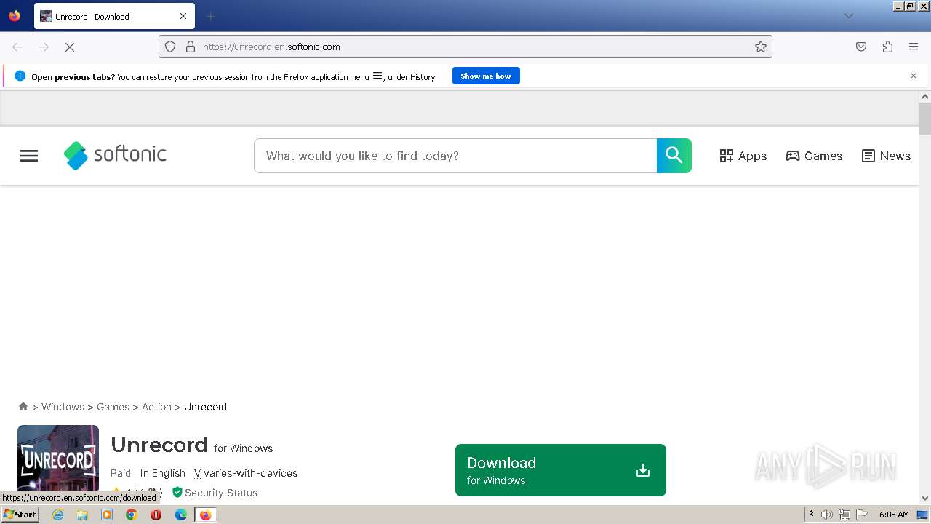This screenshot has width=931, height=524.
Task: Show hidden tray icons arrow
Action: tap(811, 515)
